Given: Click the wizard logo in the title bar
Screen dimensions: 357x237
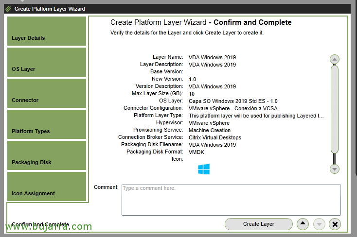Looking at the screenshot, I should pyautogui.click(x=8, y=9).
